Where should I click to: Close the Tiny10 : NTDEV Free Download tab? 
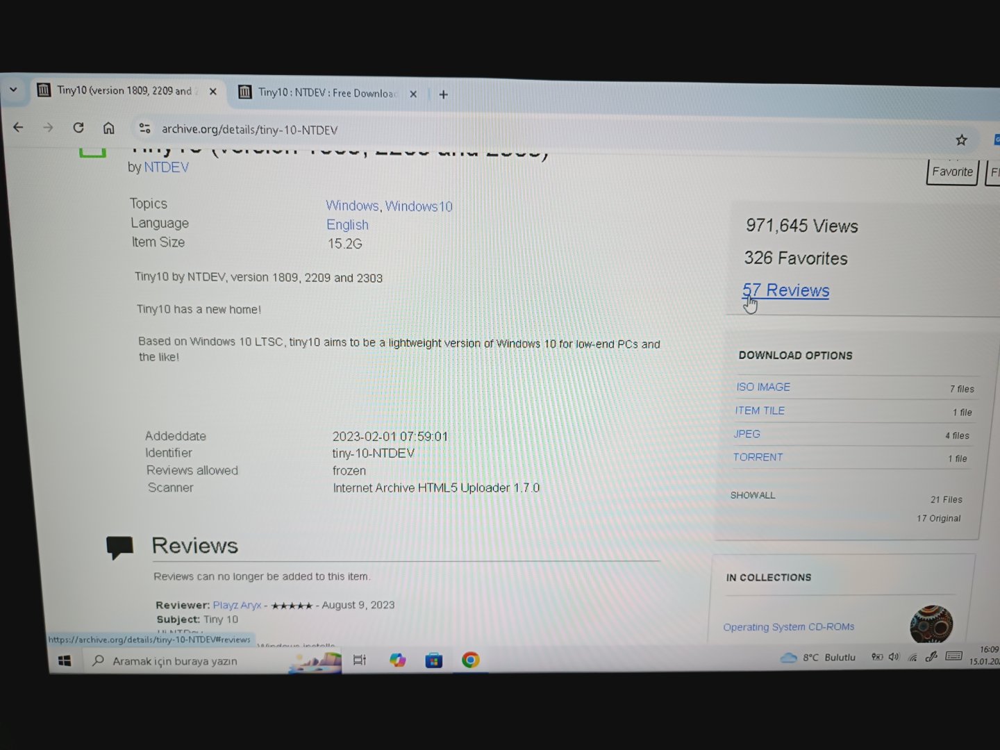pyautogui.click(x=413, y=94)
